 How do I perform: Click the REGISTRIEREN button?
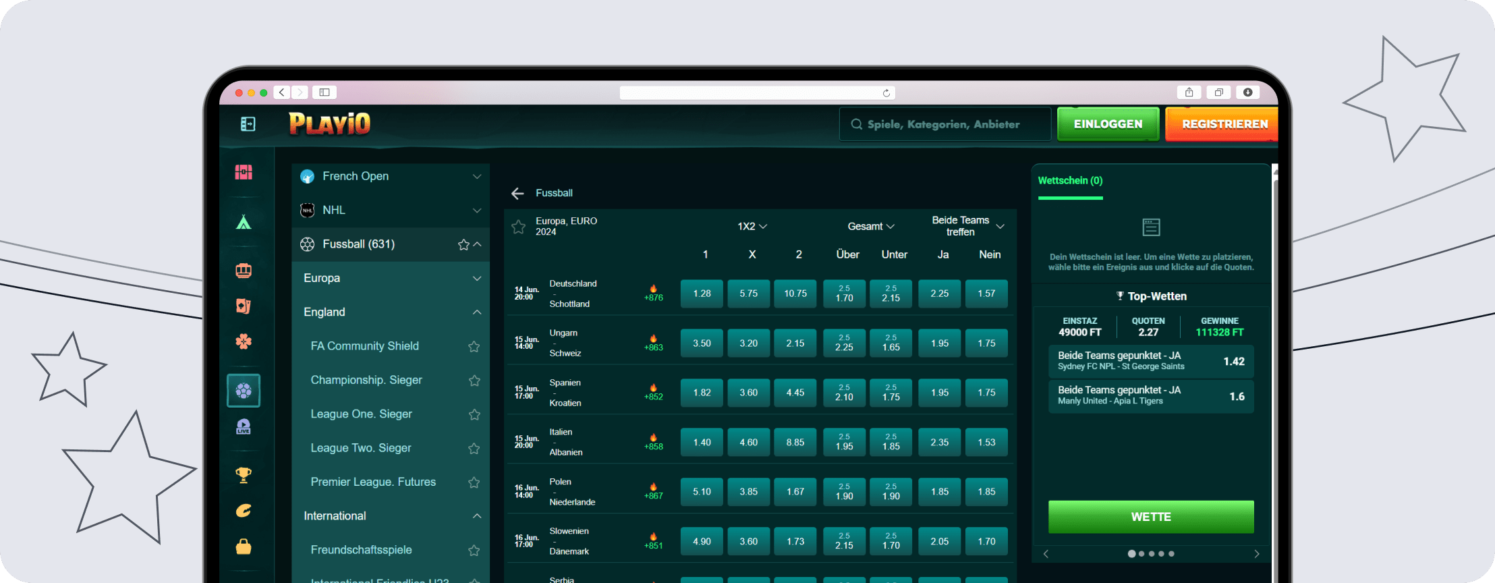[1222, 124]
